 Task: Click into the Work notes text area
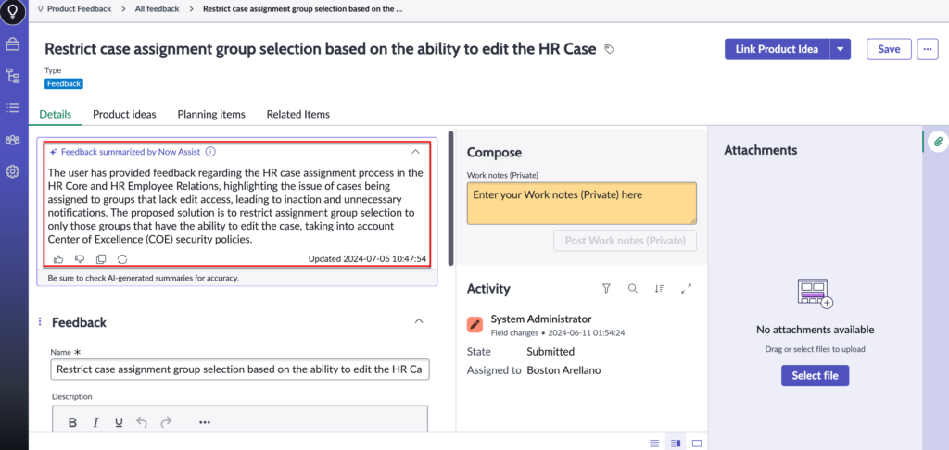(x=581, y=203)
